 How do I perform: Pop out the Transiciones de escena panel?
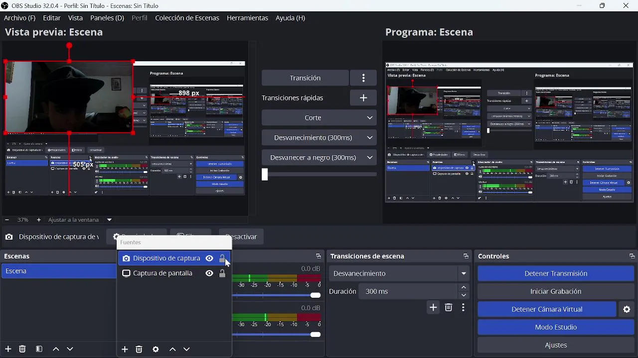(x=466, y=256)
